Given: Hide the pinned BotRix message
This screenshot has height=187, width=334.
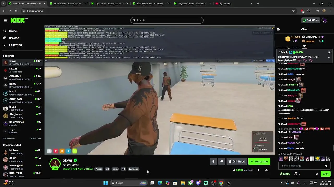Looking at the screenshot, I should (x=329, y=52).
